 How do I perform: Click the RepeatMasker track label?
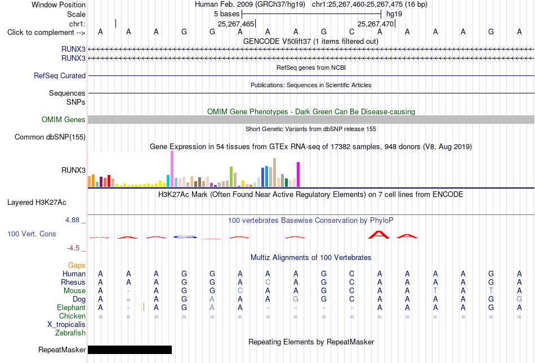click(62, 349)
